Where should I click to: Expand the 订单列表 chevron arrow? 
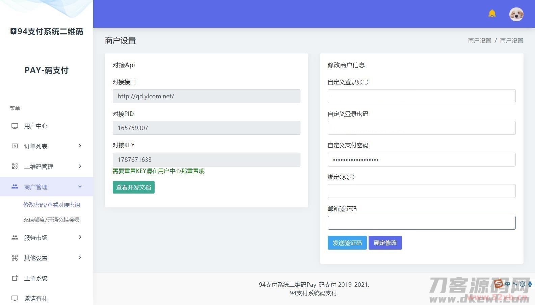pyautogui.click(x=80, y=146)
